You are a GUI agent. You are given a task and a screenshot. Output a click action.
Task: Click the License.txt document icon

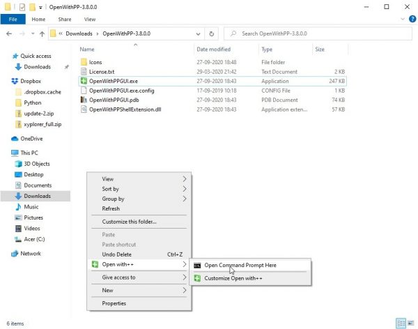(x=84, y=72)
